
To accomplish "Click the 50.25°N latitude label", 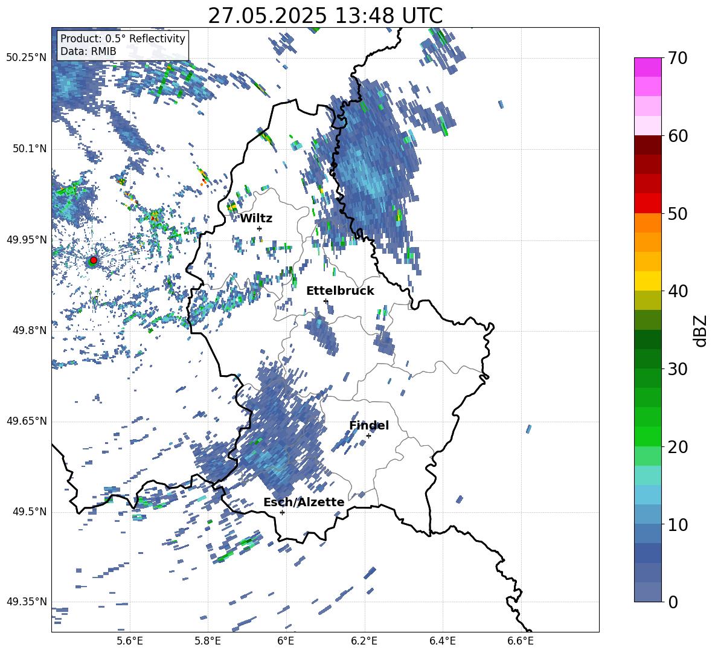I will (x=27, y=58).
